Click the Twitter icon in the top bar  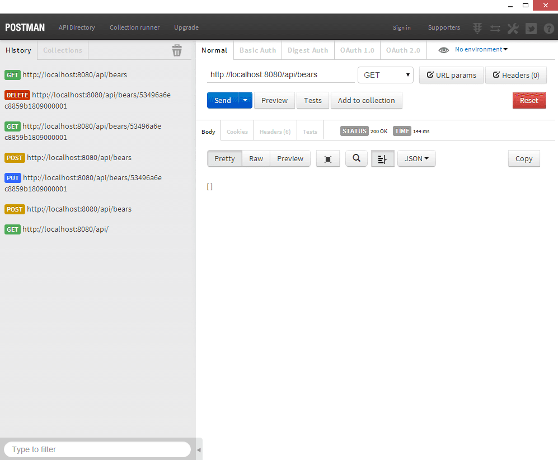(531, 28)
